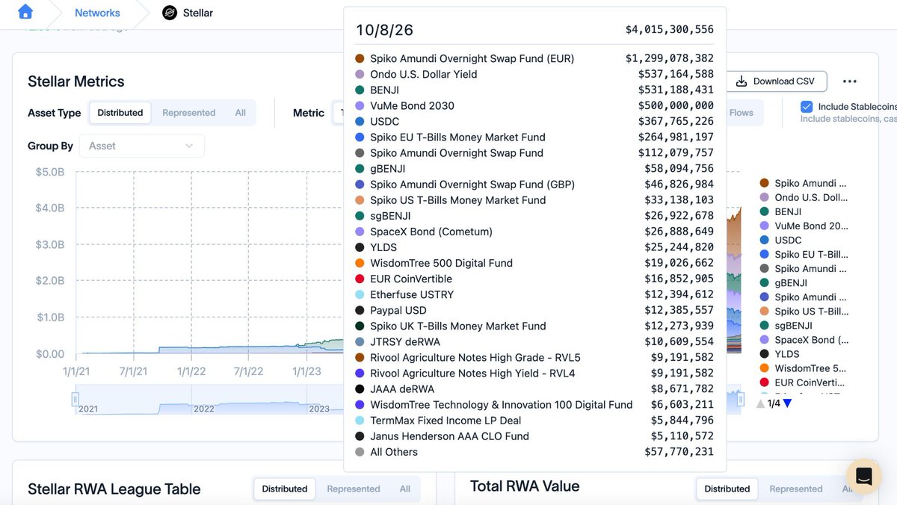Viewport: 897px width, 505px height.
Task: Click the 2022 label in range navigator
Action: 204,409
